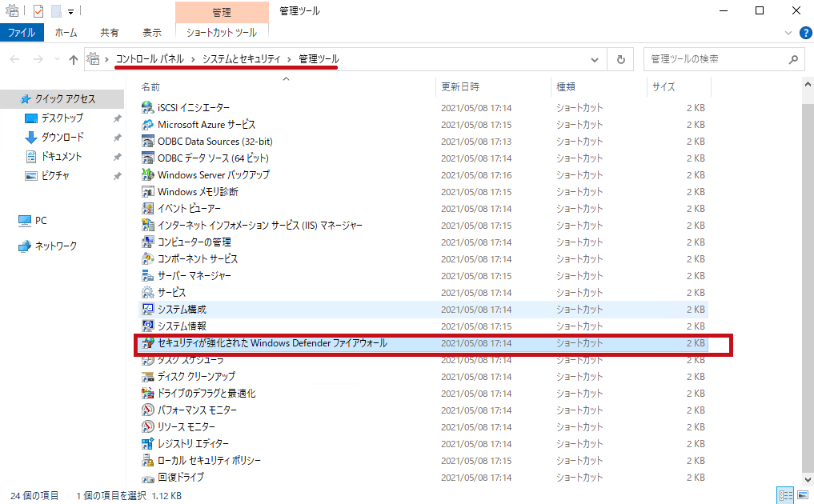Viewport: 814px width, 504px height.
Task: Click the コンピューターの管理 icon
Action: [147, 242]
